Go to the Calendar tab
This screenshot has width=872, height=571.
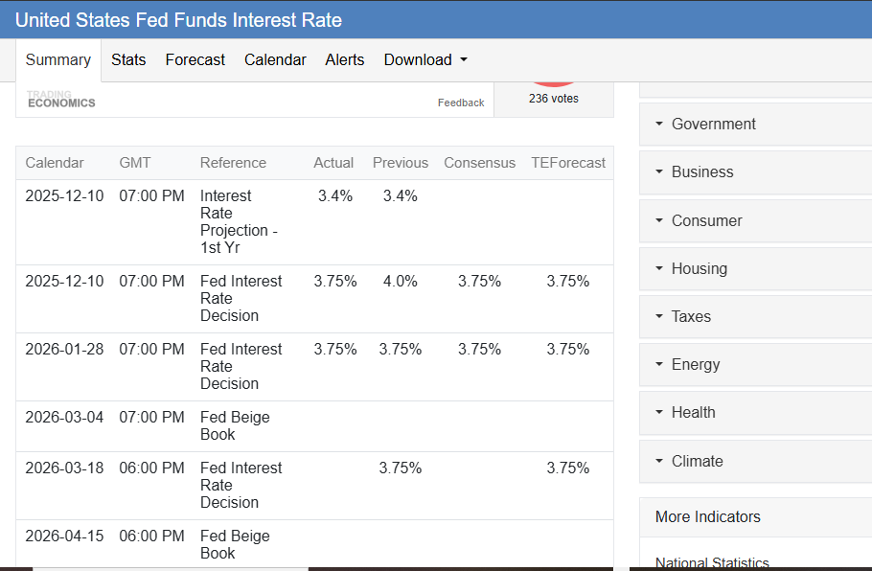pos(275,59)
